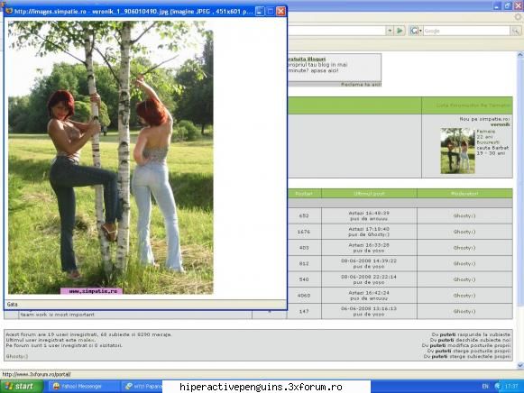Image resolution: width=524 pixels, height=393 pixels.
Task: Click the post count cell 147
Action: [304, 311]
